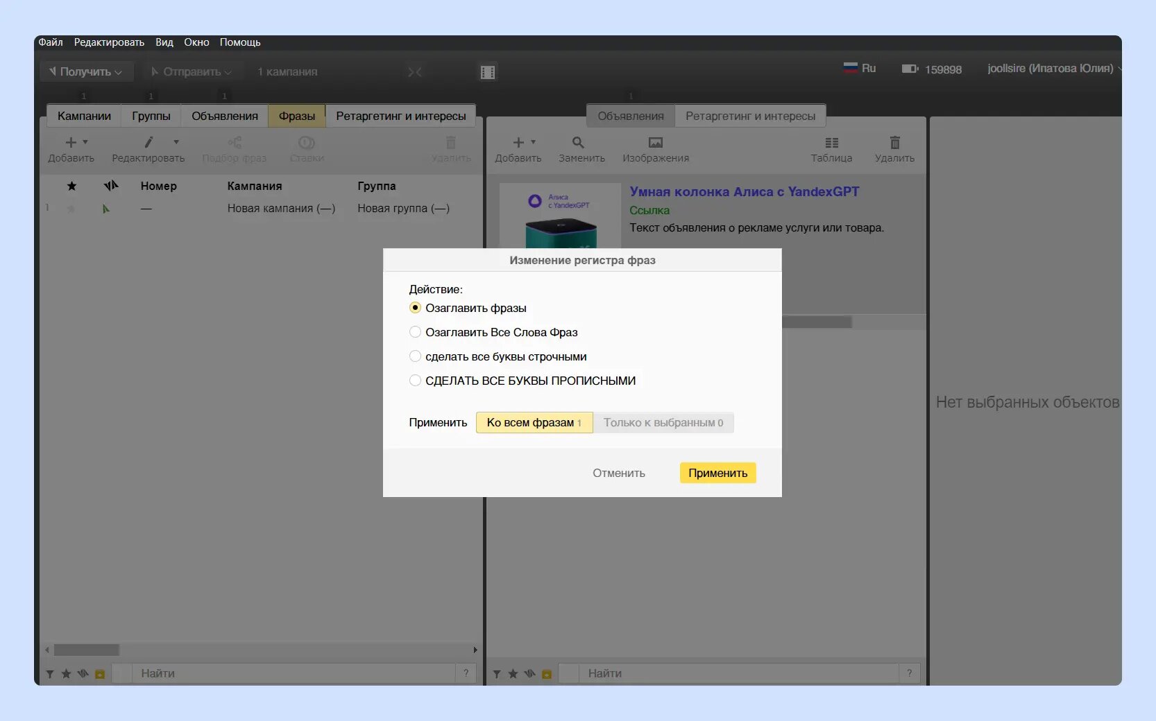
Task: Click the trash 'Удалить' icon in phrases panel
Action: (x=451, y=143)
